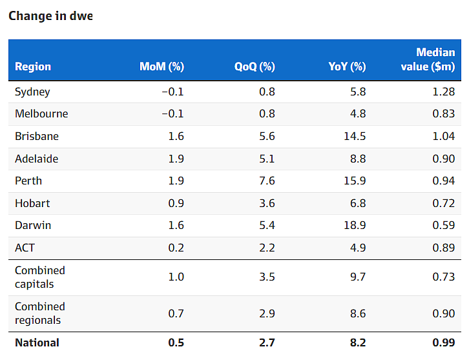This screenshot has width=469, height=358.
Task: Click Sydney's median value 1.28
Action: [444, 92]
